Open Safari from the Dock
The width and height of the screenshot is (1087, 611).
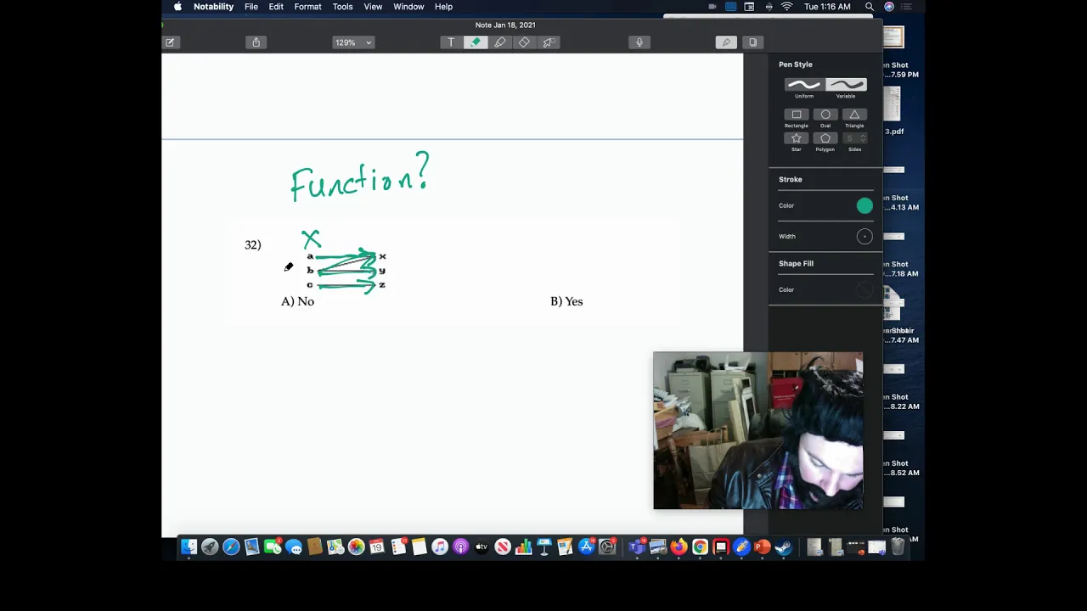231,547
